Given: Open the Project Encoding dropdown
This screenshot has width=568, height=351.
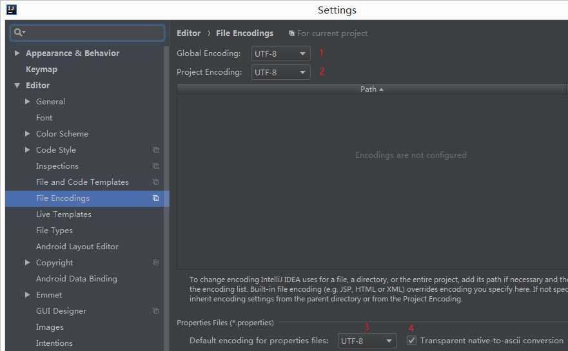Looking at the screenshot, I should point(280,72).
